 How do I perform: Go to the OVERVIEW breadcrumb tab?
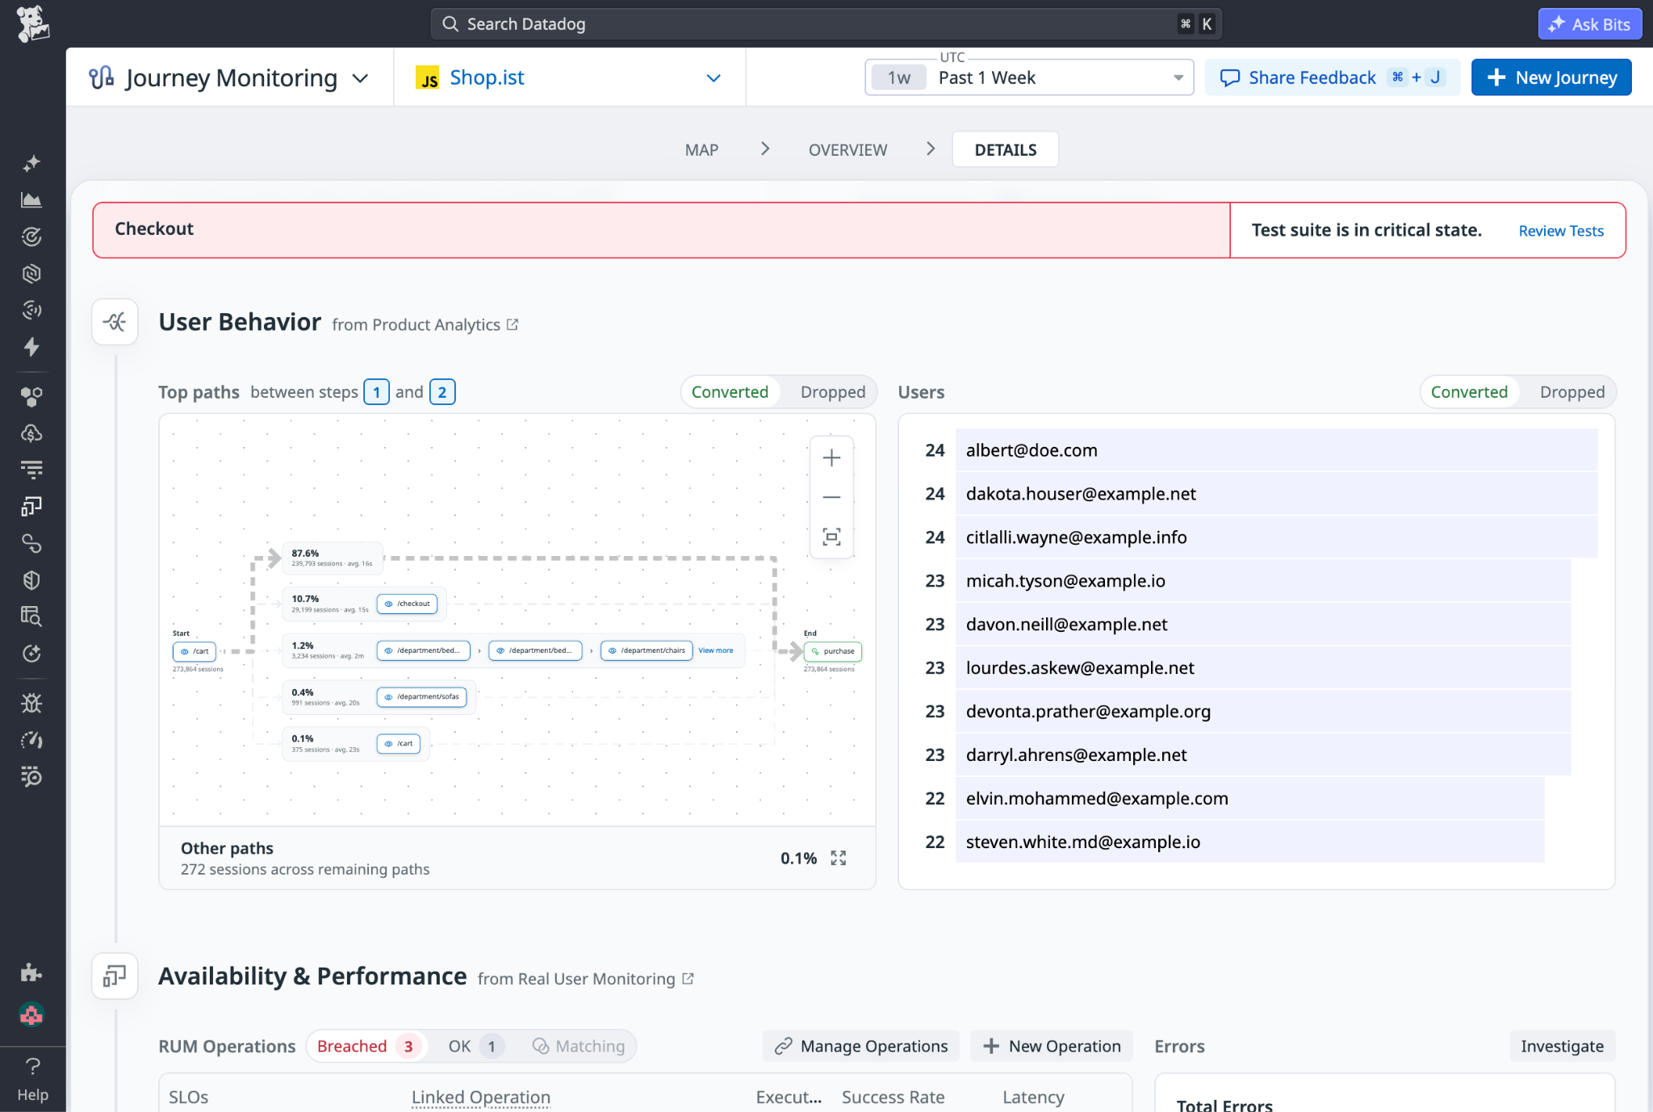tap(847, 150)
